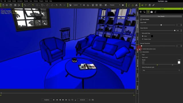
Task: Click the video camera record icon
Action: [123, 5]
